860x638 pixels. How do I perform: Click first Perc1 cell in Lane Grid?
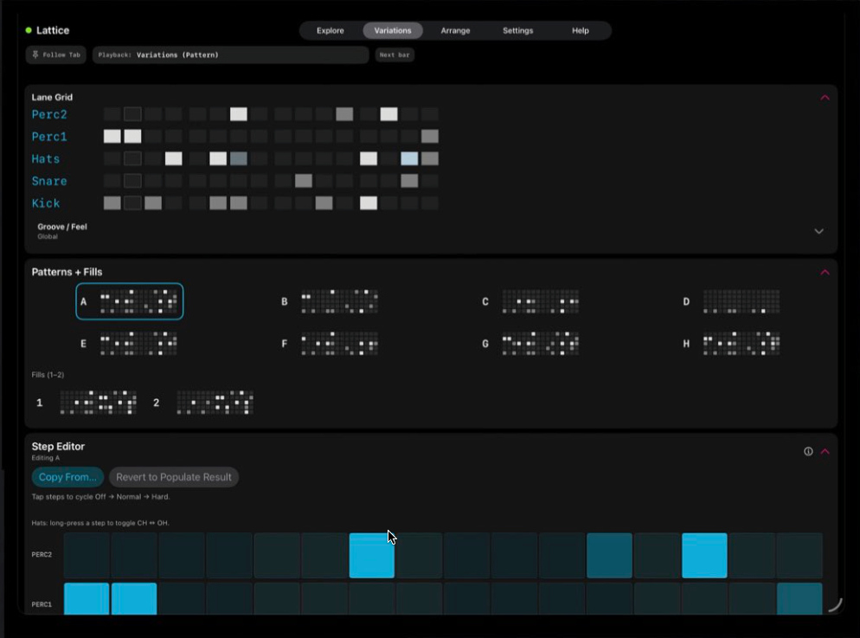(x=112, y=136)
